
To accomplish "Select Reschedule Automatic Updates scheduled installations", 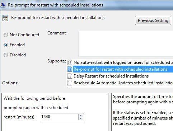I will [123, 83].
